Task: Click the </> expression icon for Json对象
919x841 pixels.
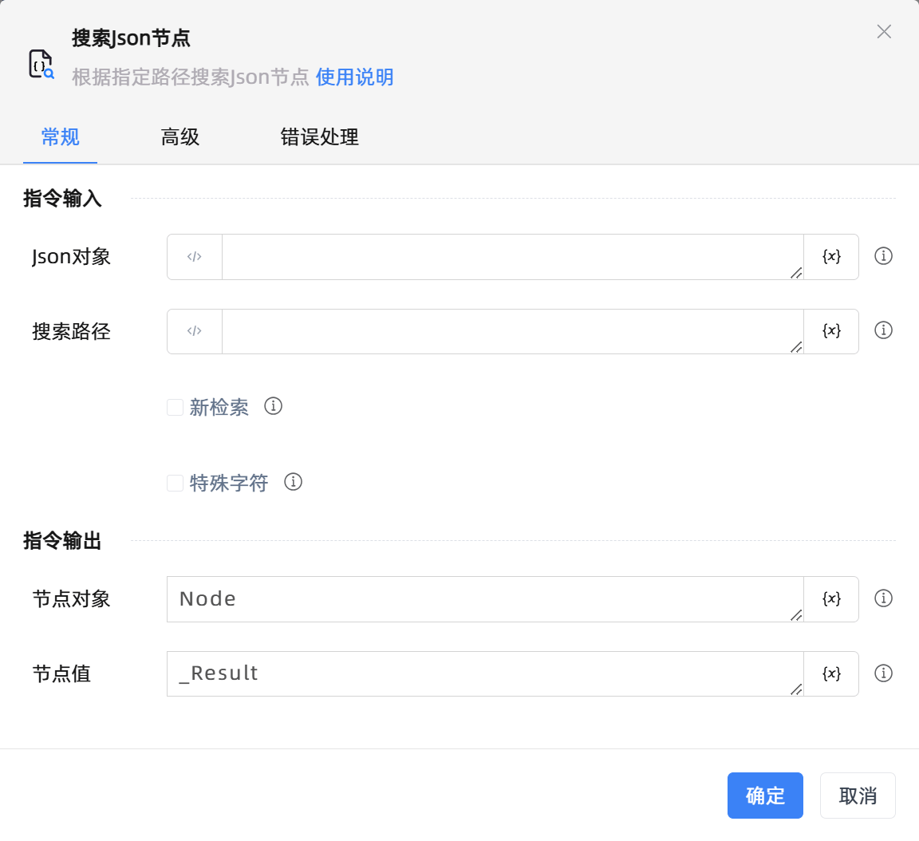Action: point(194,256)
